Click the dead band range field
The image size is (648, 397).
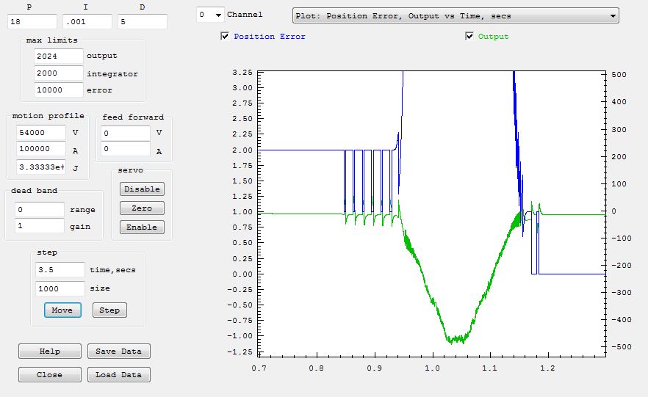point(40,210)
